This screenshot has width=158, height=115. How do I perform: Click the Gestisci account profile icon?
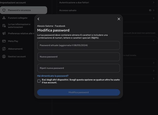[4, 56]
